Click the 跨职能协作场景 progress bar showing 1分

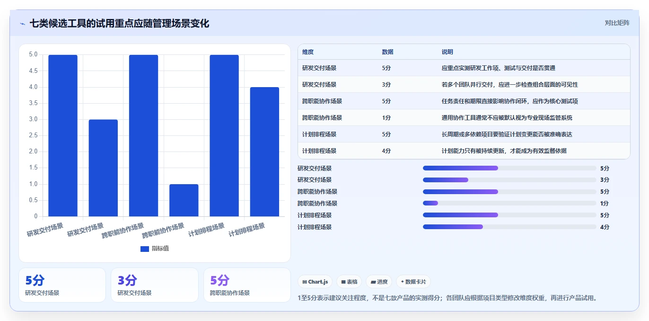pos(509,204)
